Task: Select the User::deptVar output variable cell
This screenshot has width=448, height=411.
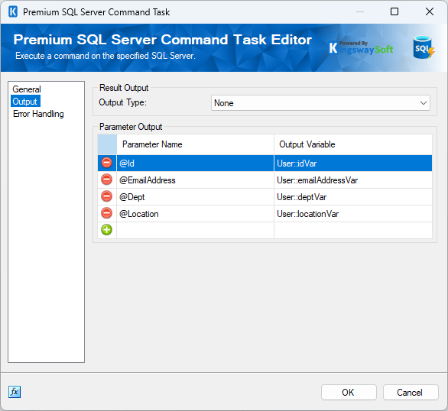Action: point(353,197)
